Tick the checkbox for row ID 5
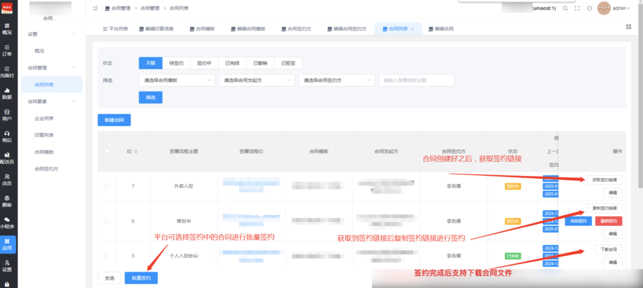Viewport: 643px width, 288px height. tap(107, 255)
